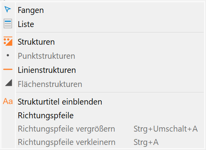Click the Flächenstrukturen triangle icon

tap(9, 83)
